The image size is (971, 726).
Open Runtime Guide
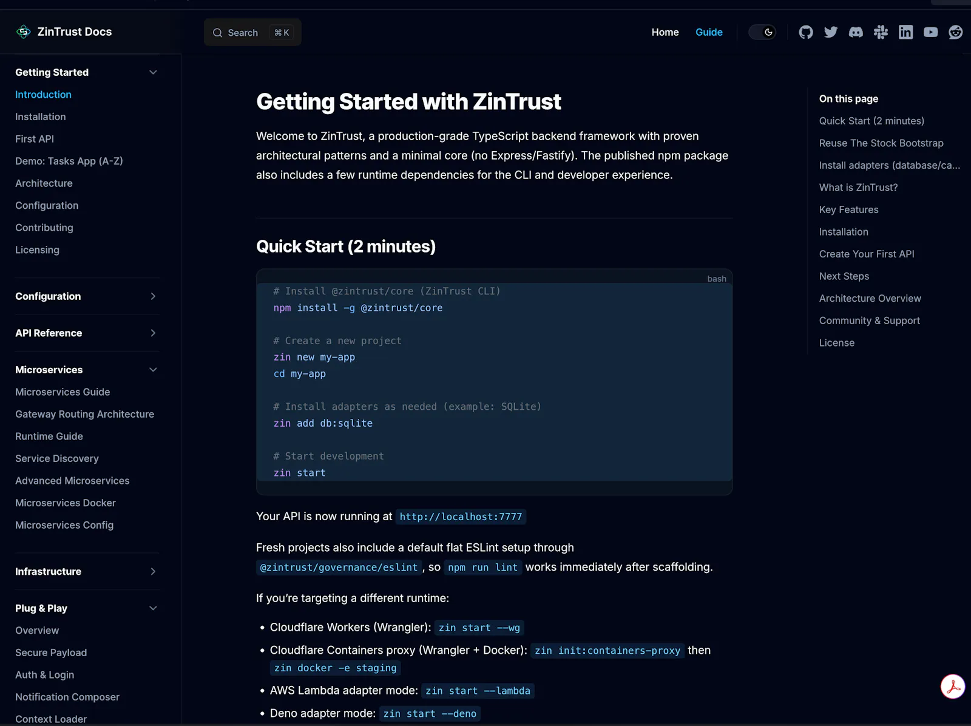click(49, 436)
